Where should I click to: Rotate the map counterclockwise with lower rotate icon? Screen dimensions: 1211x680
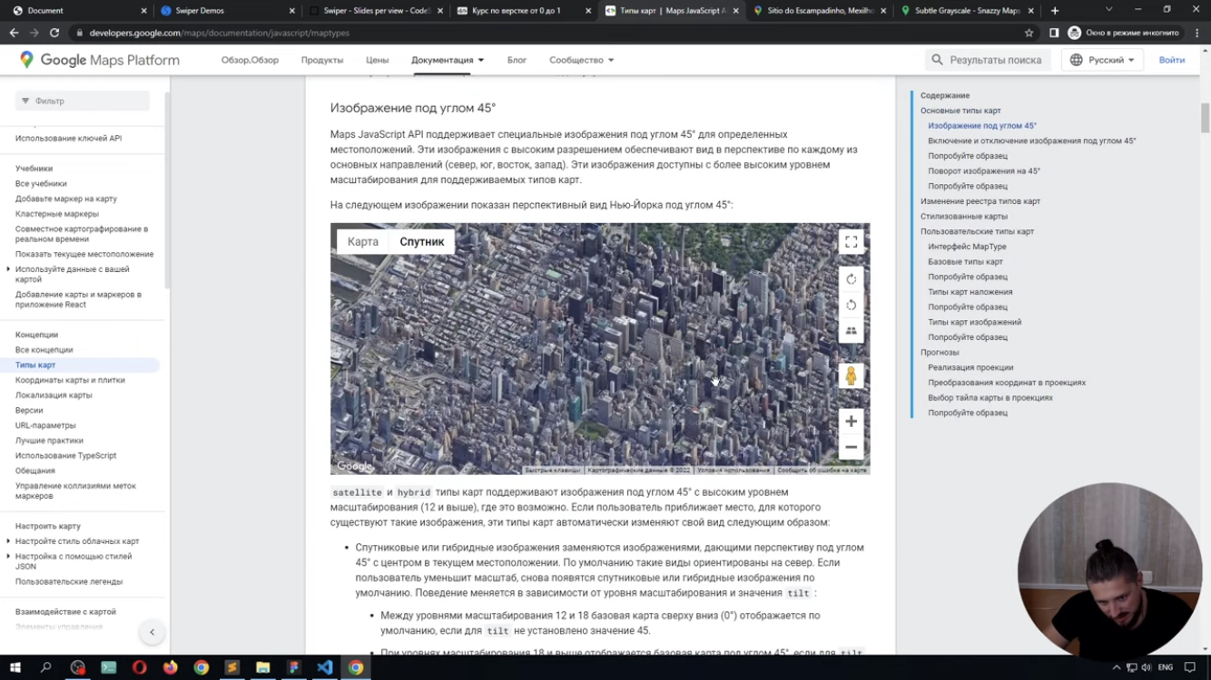(x=851, y=305)
